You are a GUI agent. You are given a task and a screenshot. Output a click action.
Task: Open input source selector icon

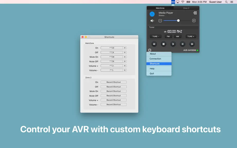[195, 13]
